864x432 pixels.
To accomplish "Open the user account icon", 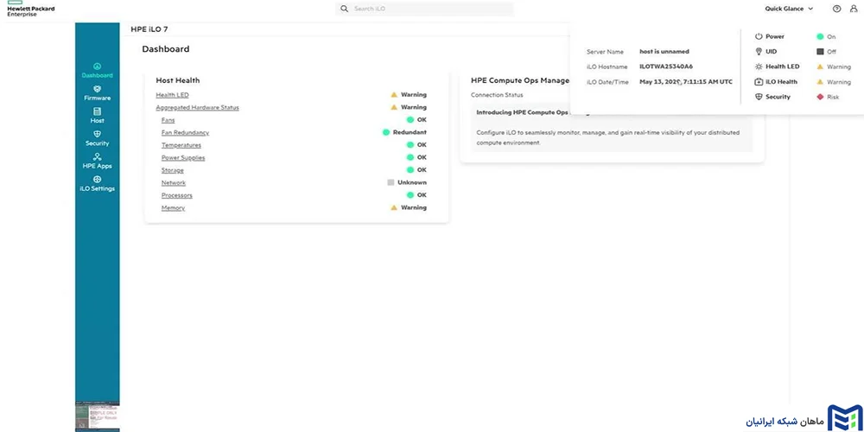I will tap(854, 9).
